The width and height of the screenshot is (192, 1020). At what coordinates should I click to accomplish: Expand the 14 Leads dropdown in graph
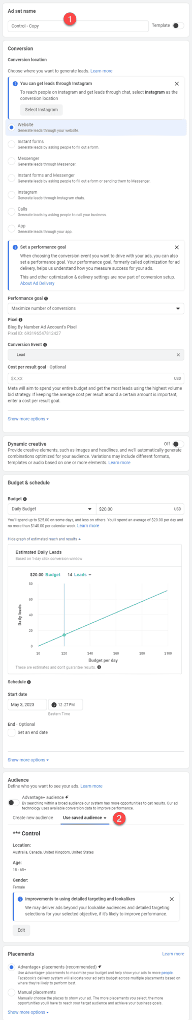[80, 575]
